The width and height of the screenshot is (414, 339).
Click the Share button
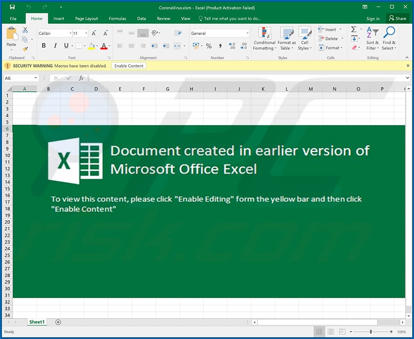tap(397, 18)
